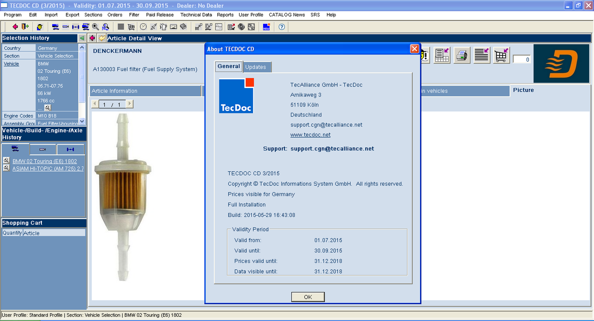This screenshot has height=321, width=594.
Task: Add article to cart with cart-arrow icon
Action: point(502,56)
